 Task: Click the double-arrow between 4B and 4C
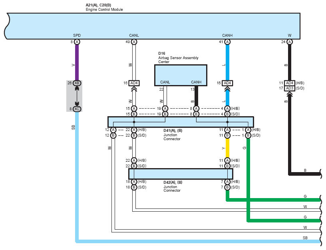coord(77,96)
